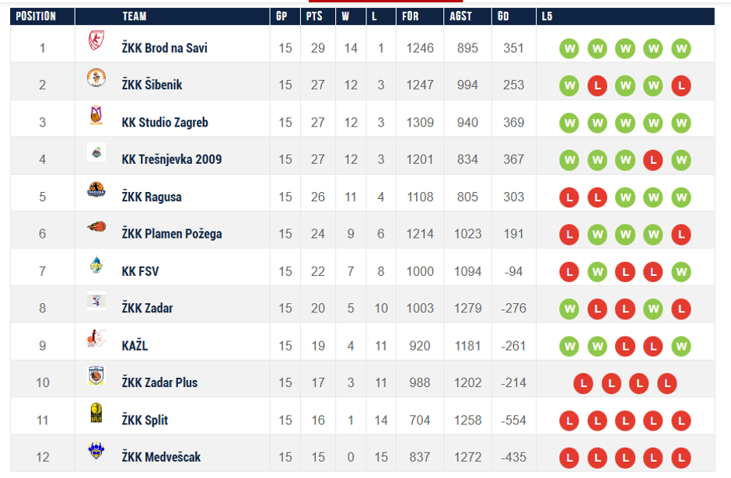Click the red loss badge in Trešnjevka's row
This screenshot has height=478, width=731.
click(653, 160)
